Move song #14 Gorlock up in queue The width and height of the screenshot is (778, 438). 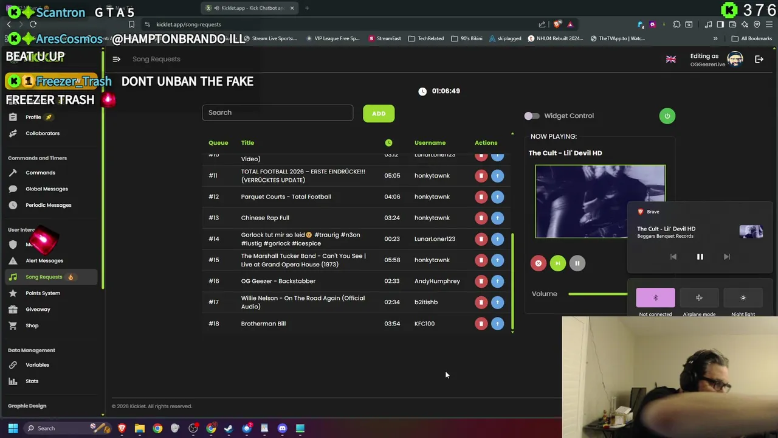coord(497,239)
